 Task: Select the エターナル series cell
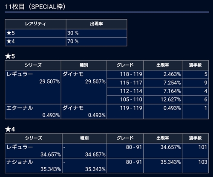pos(33,111)
